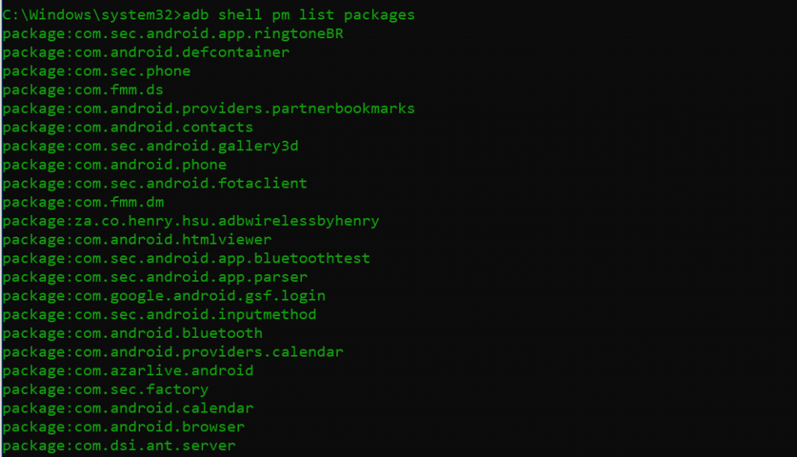Click the com.sec.phone package entry

coord(97,71)
